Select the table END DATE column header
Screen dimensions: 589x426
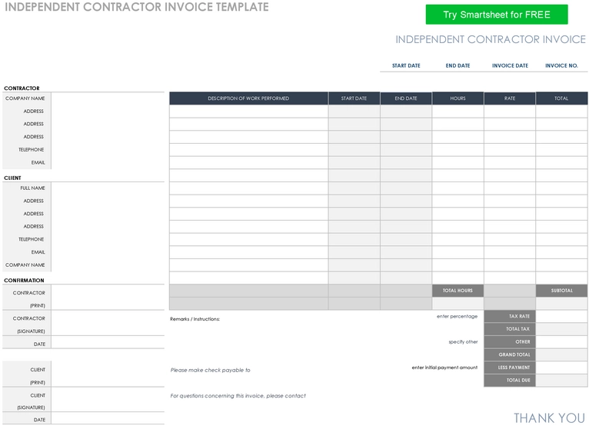tap(406, 98)
